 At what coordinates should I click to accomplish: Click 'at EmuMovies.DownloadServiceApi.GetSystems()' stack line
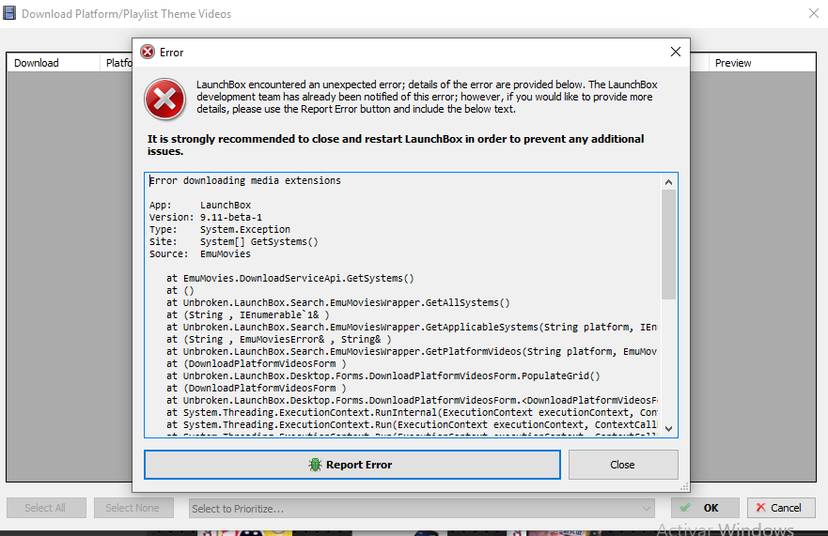(289, 278)
